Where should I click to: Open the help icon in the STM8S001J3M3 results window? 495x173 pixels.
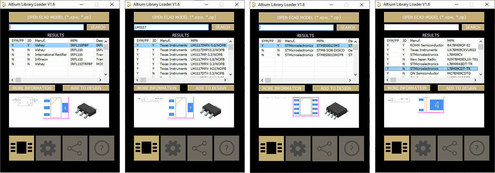point(351,148)
